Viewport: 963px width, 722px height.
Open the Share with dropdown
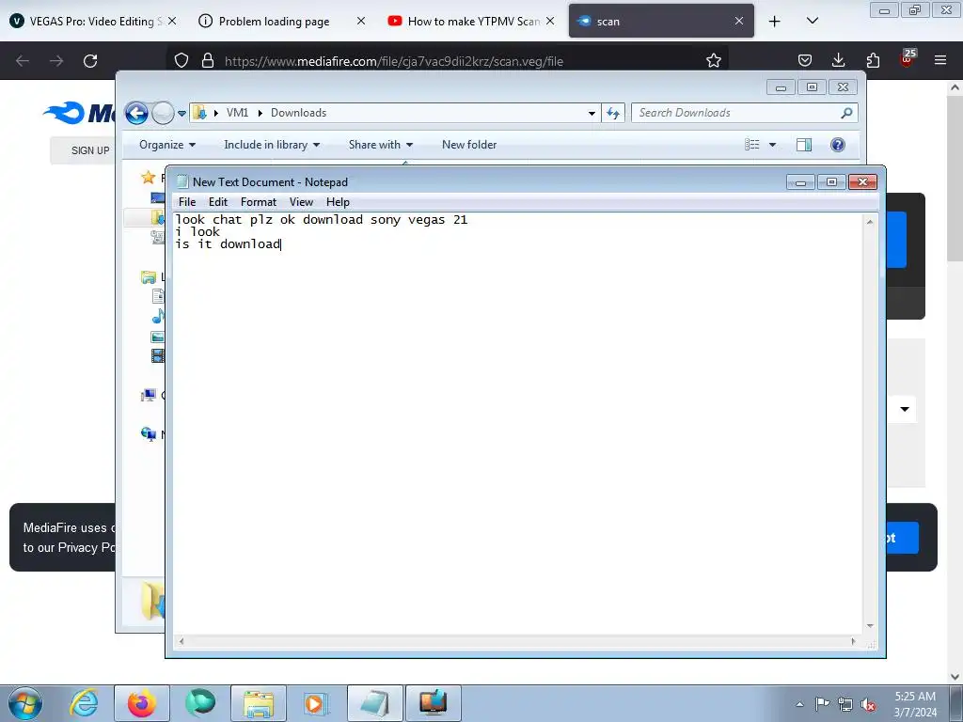point(381,145)
